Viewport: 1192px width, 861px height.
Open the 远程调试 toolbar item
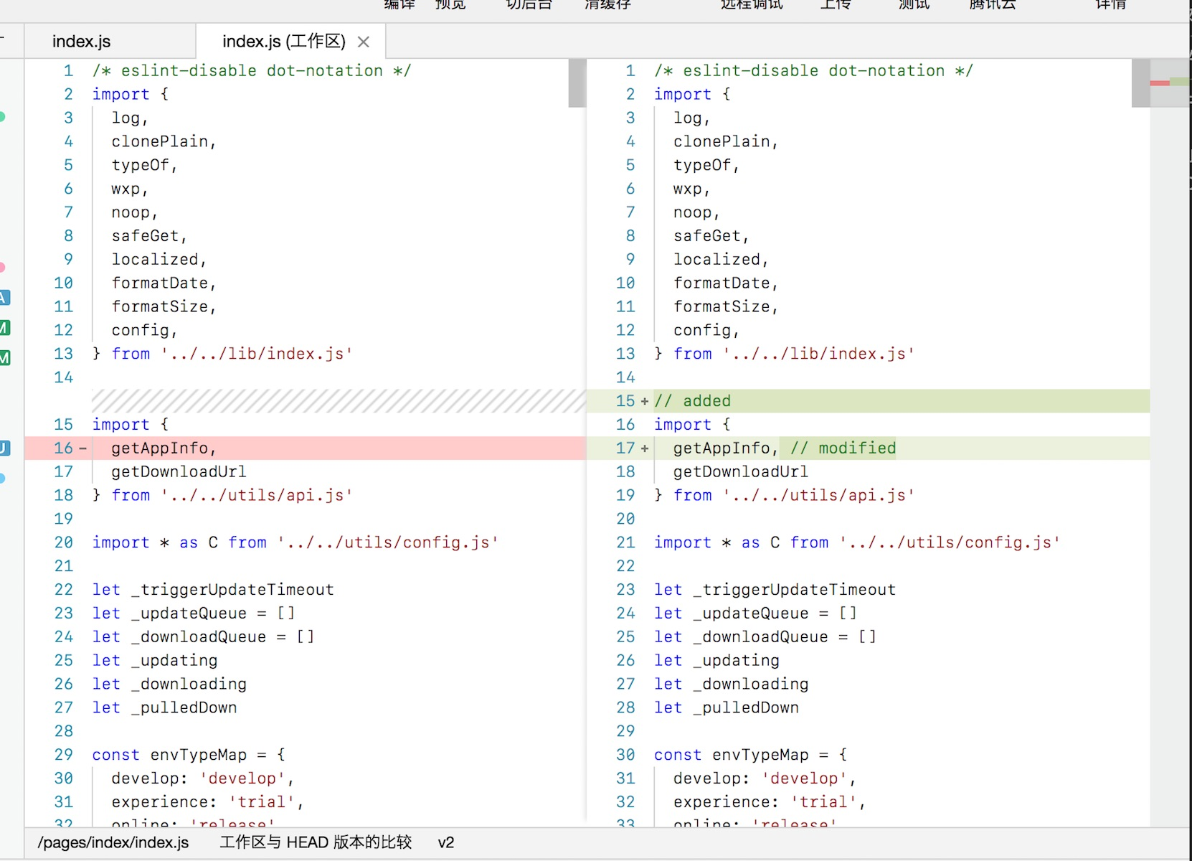(751, 6)
